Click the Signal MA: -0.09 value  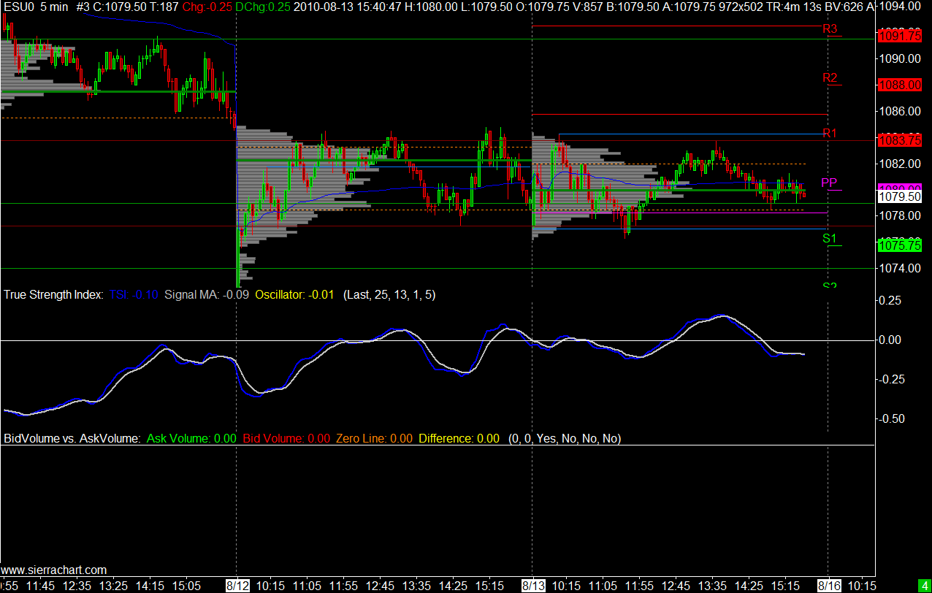pyautogui.click(x=207, y=295)
